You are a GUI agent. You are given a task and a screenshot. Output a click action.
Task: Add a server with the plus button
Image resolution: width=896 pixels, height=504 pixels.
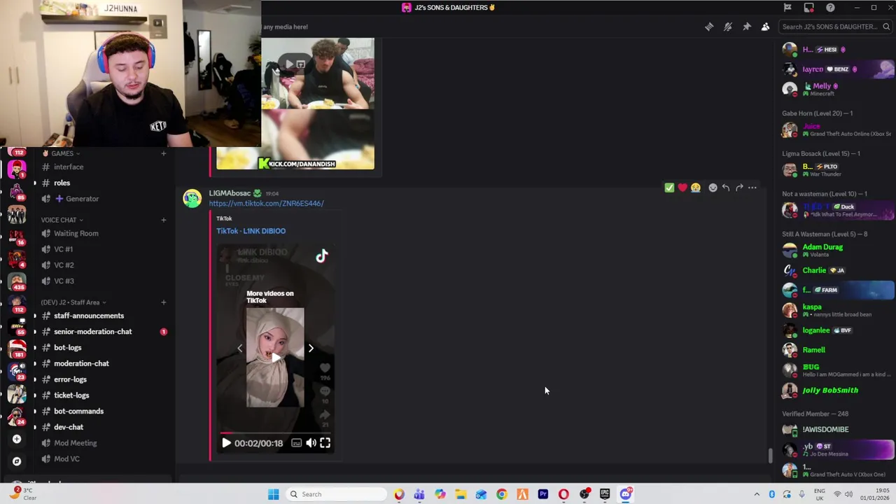click(x=17, y=440)
